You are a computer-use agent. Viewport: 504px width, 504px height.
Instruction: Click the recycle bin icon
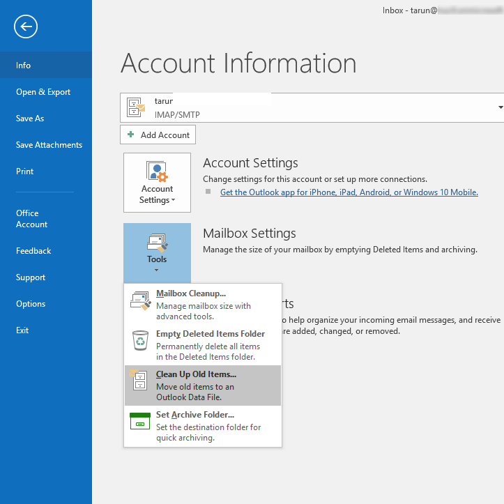coord(140,341)
